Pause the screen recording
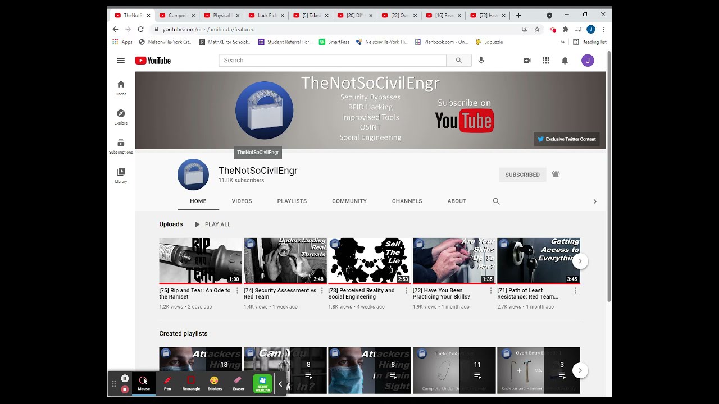 [125, 378]
